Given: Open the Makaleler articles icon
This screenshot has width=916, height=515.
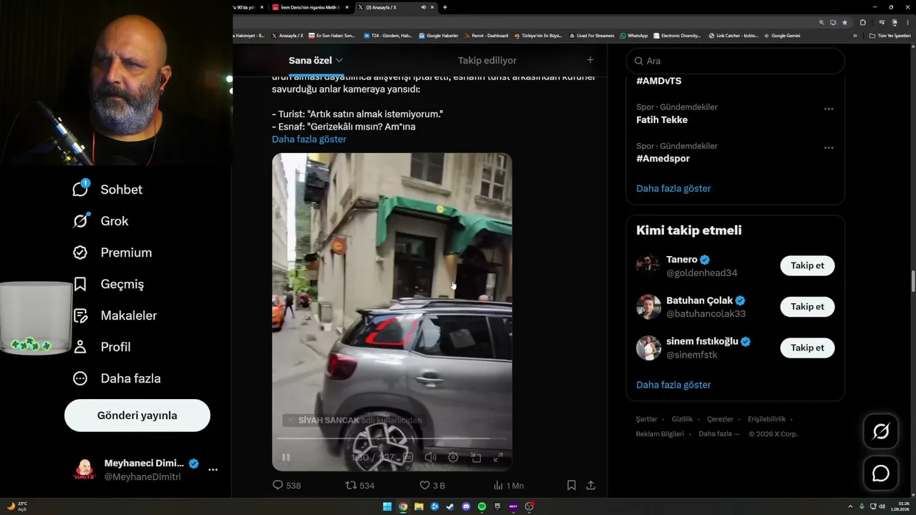Looking at the screenshot, I should pyautogui.click(x=80, y=315).
